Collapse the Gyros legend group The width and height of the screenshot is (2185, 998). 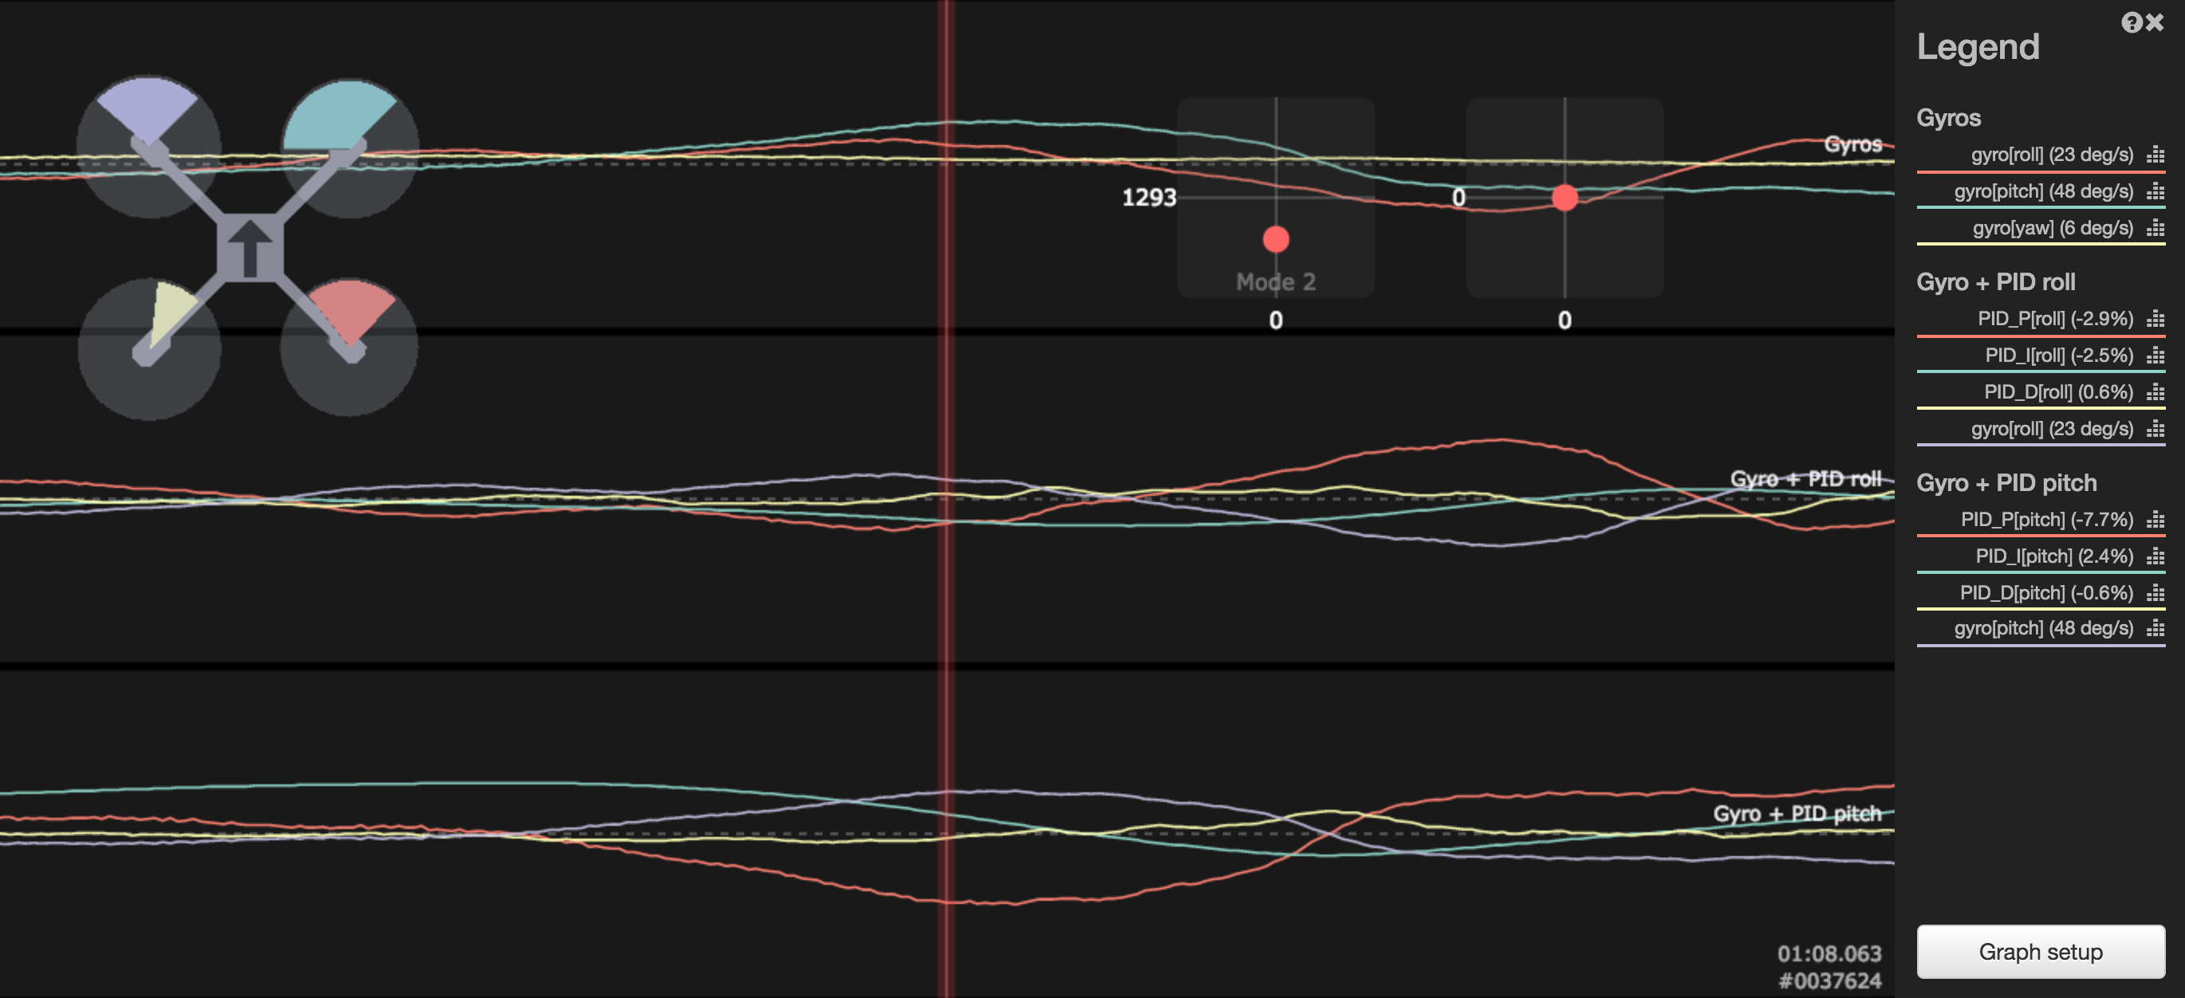[x=1948, y=118]
